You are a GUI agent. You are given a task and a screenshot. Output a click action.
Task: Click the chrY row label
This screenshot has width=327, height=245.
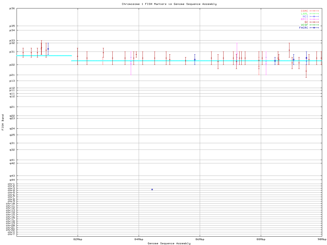tap(11, 234)
